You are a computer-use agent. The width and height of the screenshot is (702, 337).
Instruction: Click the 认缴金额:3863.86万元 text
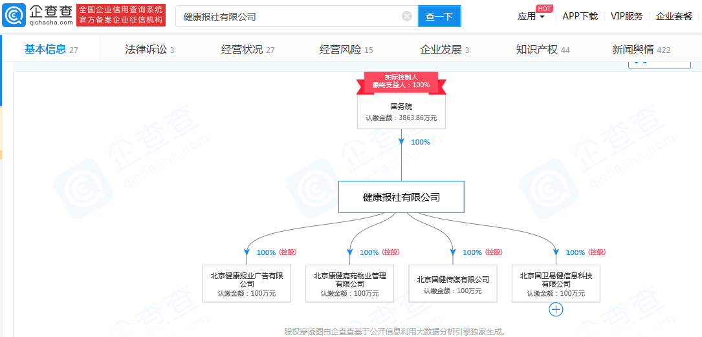(x=401, y=118)
